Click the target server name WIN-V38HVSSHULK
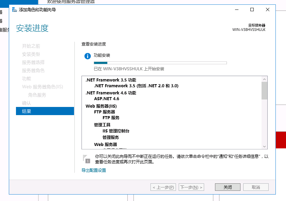Image resolution: width=286 pixels, height=201 pixels. pyautogui.click(x=249, y=30)
